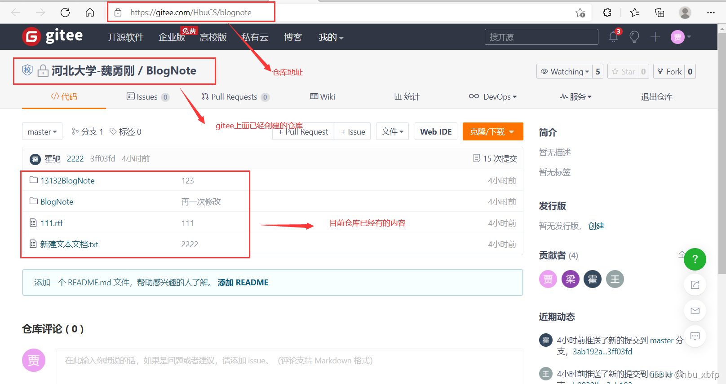726x384 pixels.
Task: Open browser profile avatar
Action: 685,13
